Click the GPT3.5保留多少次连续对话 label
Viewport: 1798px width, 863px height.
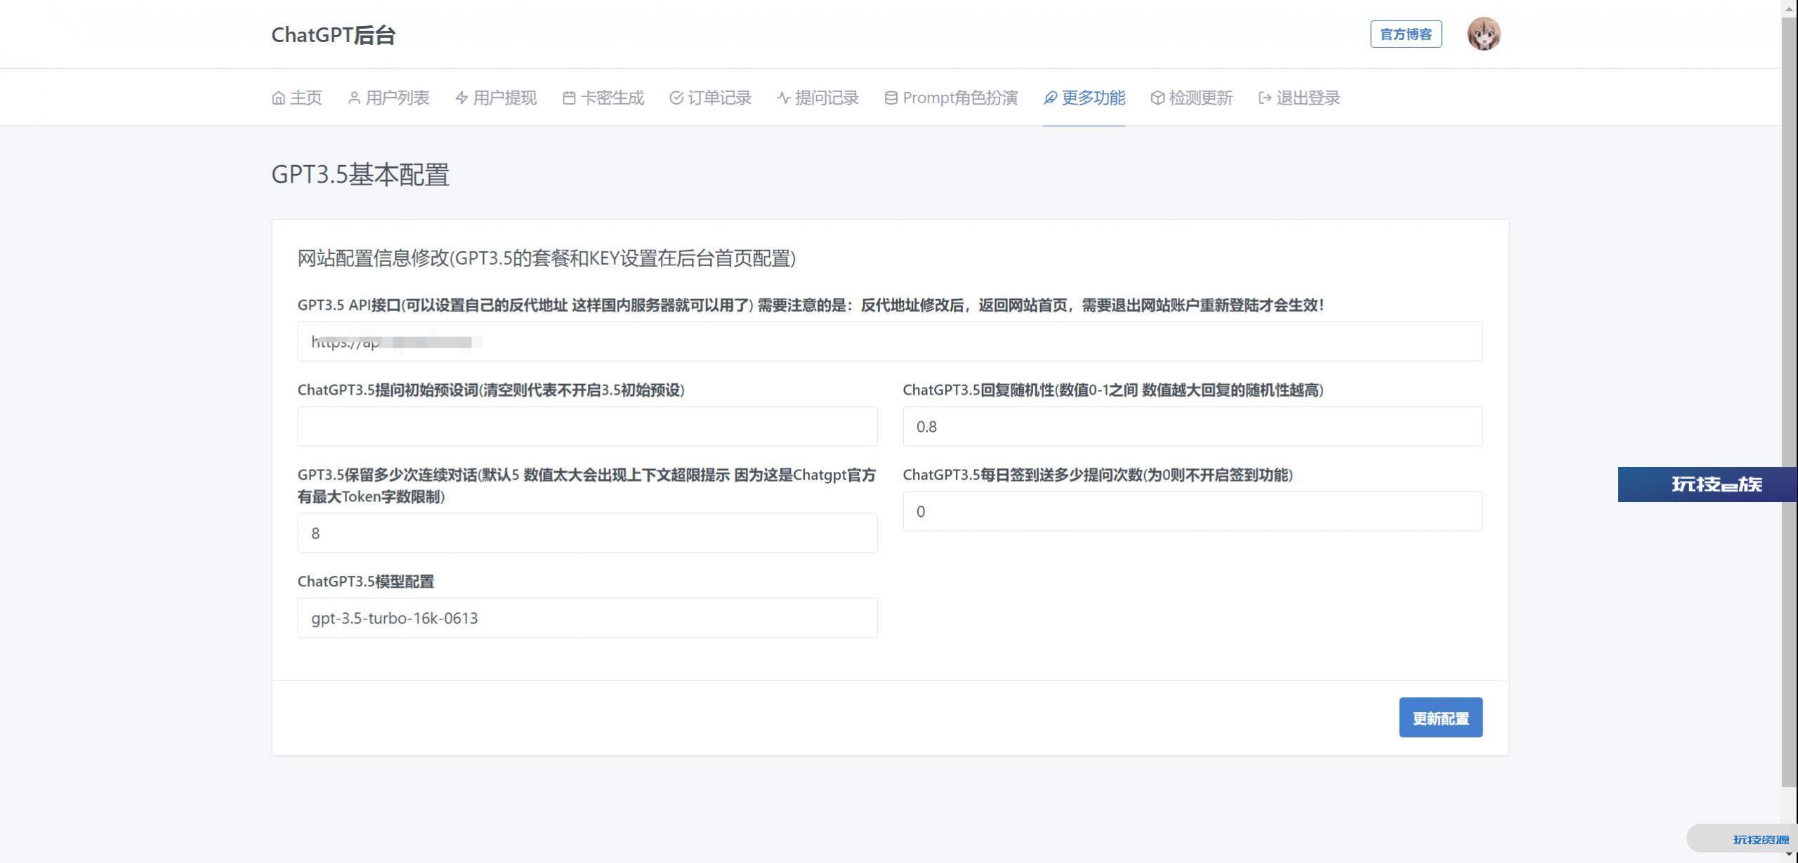coord(586,486)
